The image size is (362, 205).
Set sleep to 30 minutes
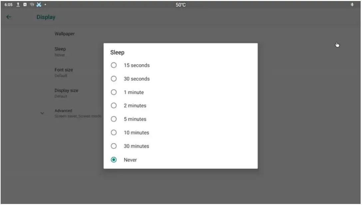pos(114,146)
